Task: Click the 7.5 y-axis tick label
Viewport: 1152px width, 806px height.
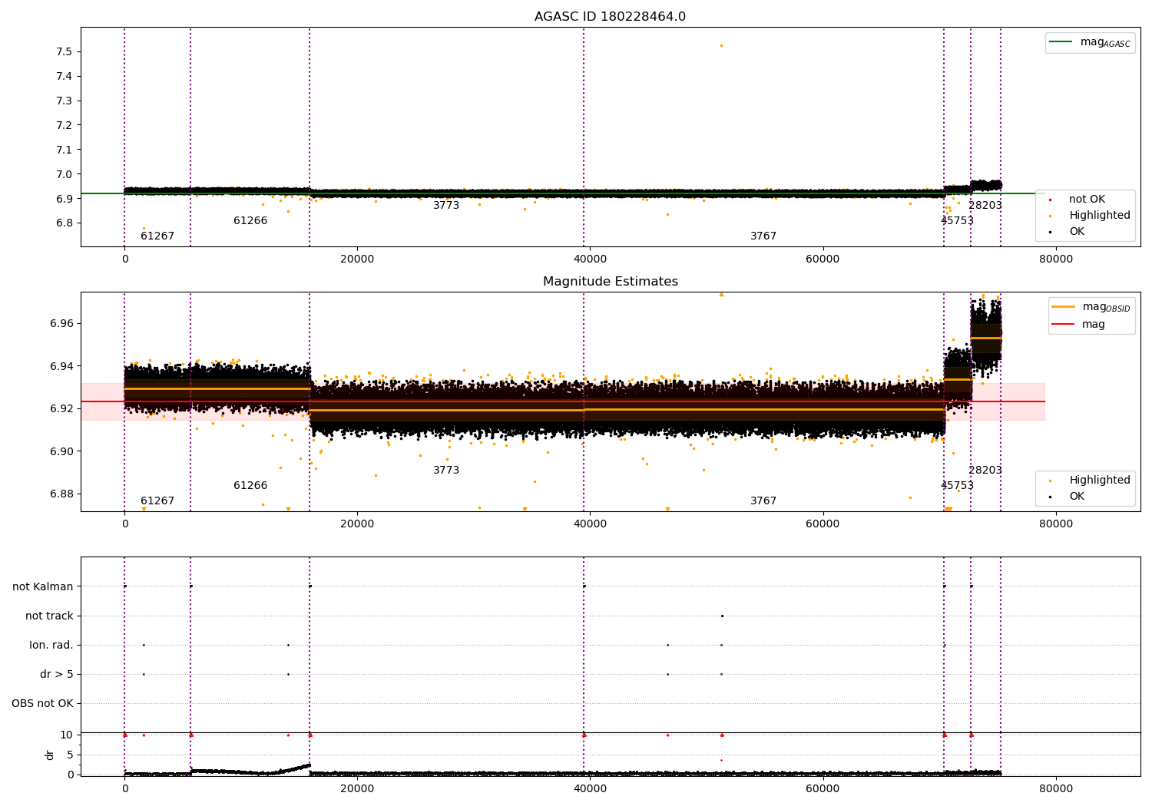Action: [x=65, y=52]
